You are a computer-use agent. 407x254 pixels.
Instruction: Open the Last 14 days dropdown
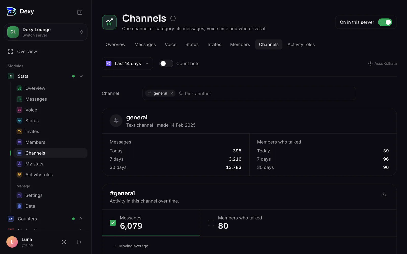(x=127, y=63)
